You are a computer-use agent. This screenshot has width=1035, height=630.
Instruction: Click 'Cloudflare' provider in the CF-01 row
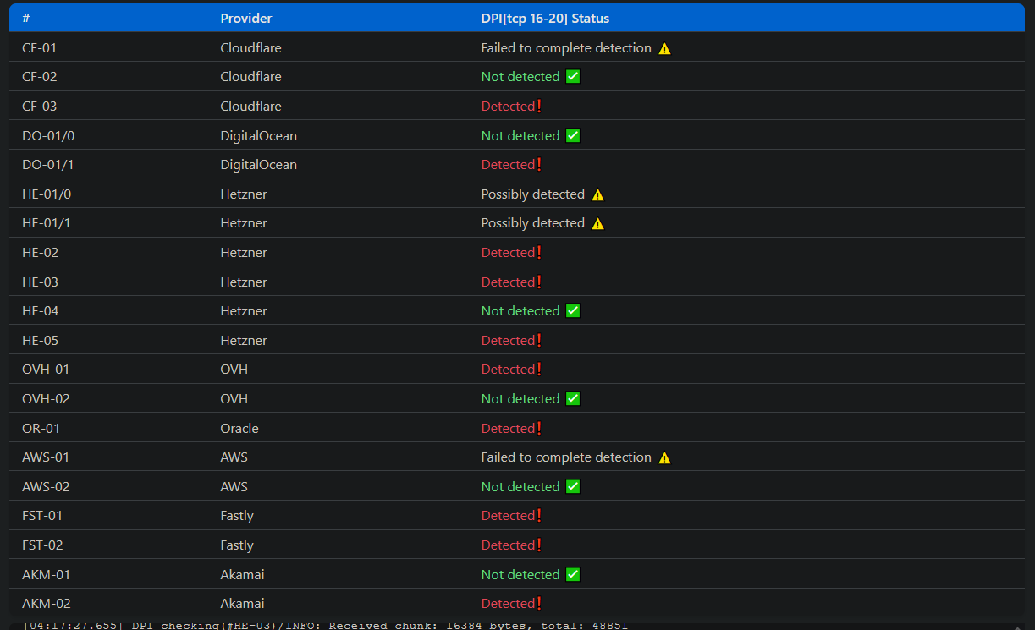point(250,48)
